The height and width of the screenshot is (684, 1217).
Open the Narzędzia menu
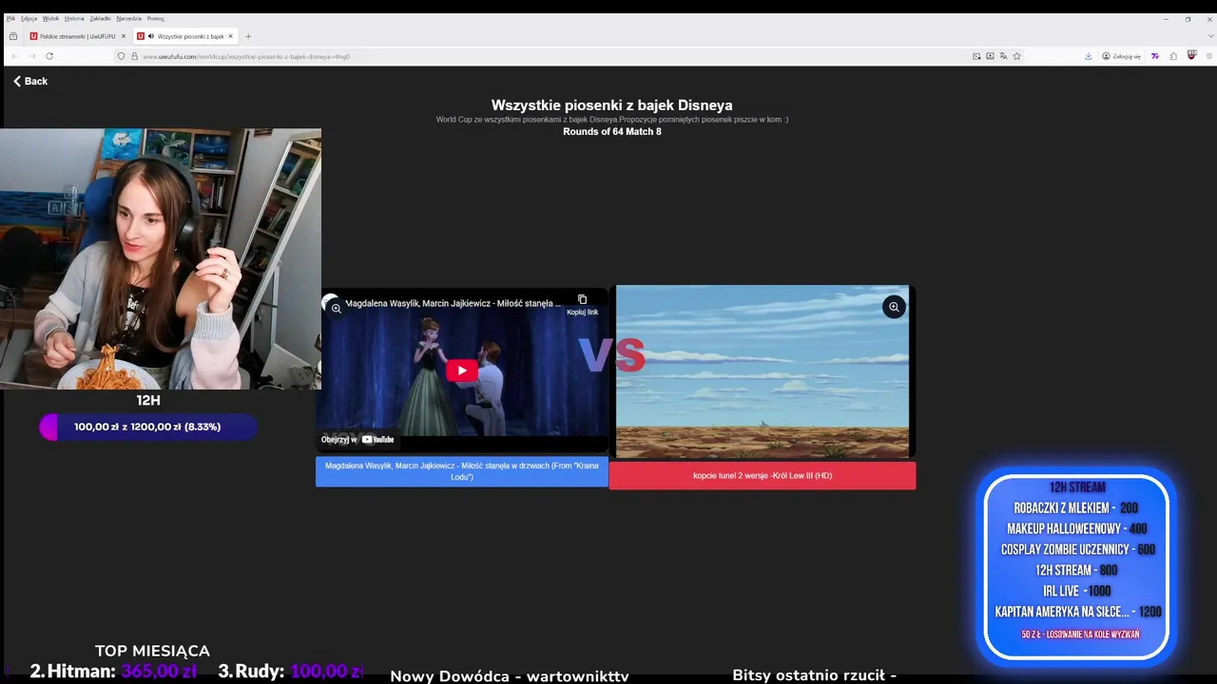(129, 18)
